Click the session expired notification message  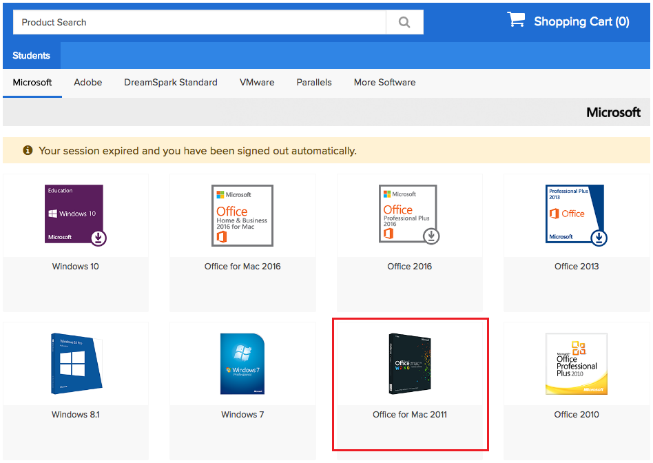coord(198,150)
